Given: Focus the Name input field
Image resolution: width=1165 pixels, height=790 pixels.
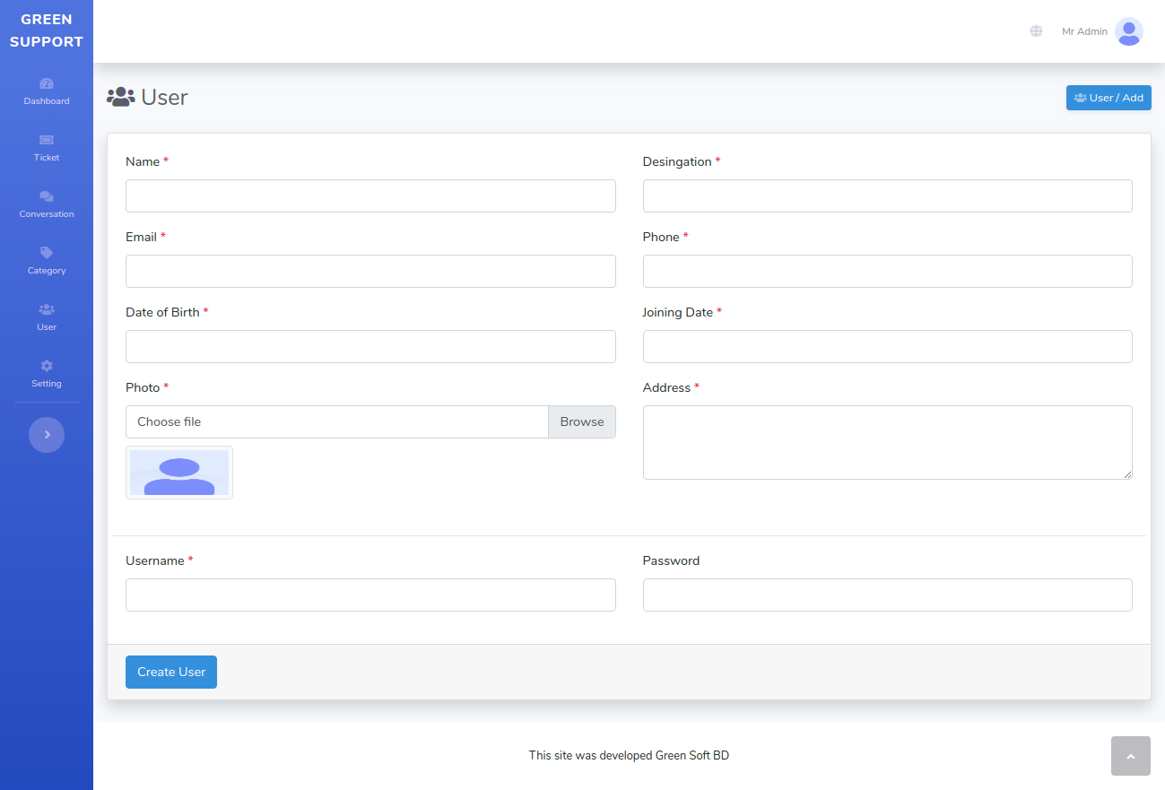Looking at the screenshot, I should coord(370,195).
